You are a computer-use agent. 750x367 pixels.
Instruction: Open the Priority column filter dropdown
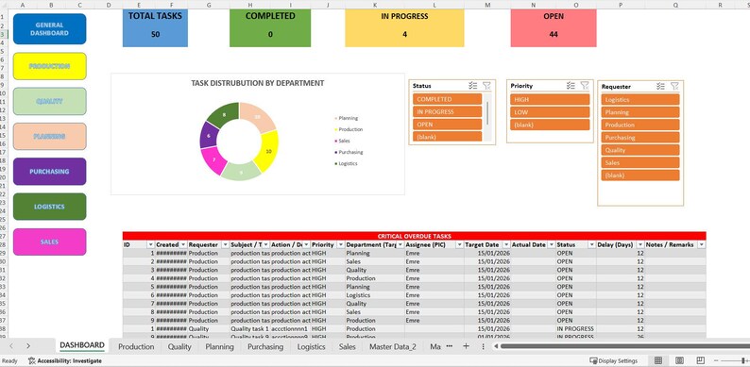tap(341, 244)
